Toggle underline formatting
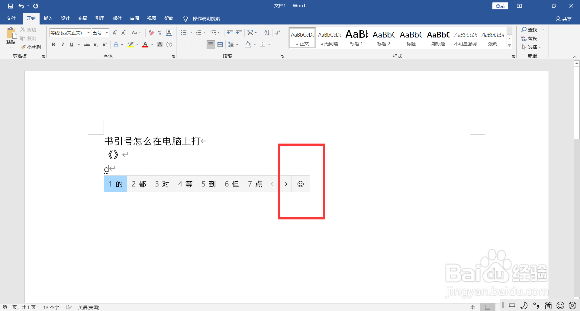Screen dimensions: 580x311 pos(72,45)
